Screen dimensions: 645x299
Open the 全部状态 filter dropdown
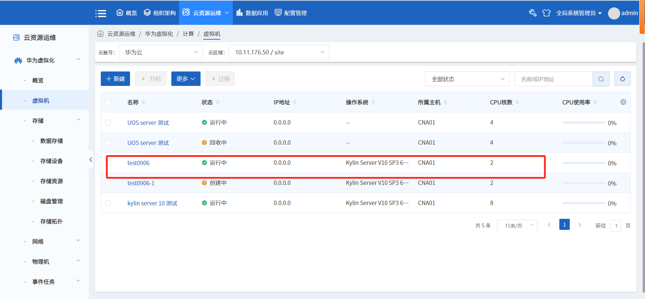467,79
